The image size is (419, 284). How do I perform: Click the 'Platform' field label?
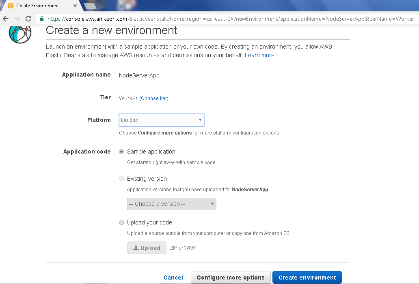pyautogui.click(x=99, y=120)
